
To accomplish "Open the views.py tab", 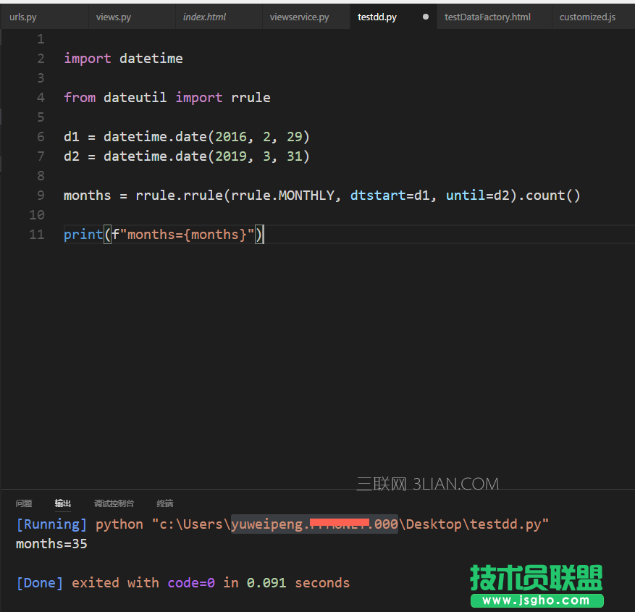I will [113, 16].
